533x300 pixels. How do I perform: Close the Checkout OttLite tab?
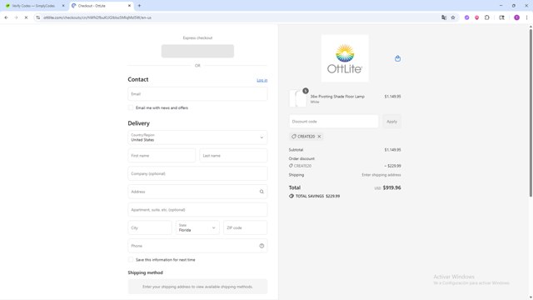[129, 6]
